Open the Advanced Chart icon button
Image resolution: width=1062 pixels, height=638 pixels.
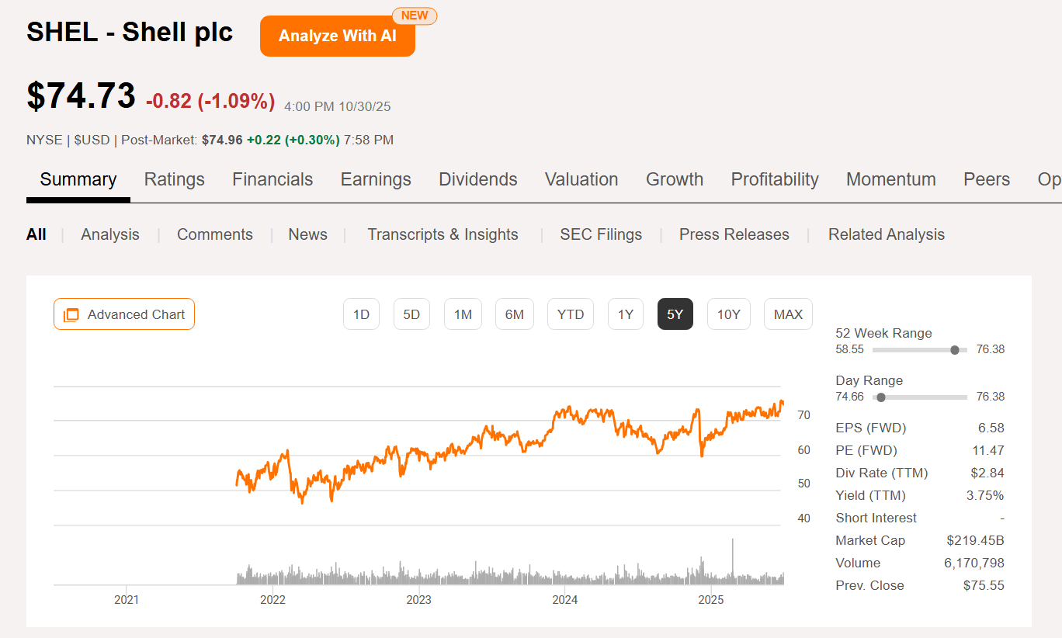(x=124, y=314)
